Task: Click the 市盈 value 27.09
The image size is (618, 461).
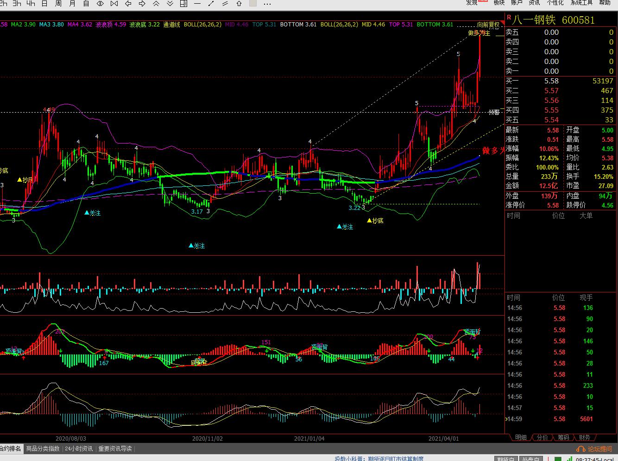Action: click(606, 186)
